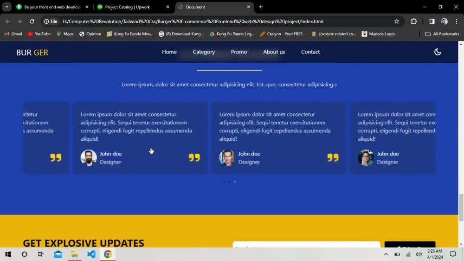This screenshot has height=261, width=464.
Task: Open the Craiyon bookmark
Action: pos(283,34)
